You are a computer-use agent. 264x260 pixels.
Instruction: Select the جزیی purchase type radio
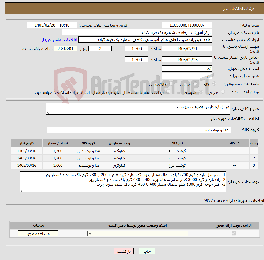pyautogui.click(x=222, y=92)
